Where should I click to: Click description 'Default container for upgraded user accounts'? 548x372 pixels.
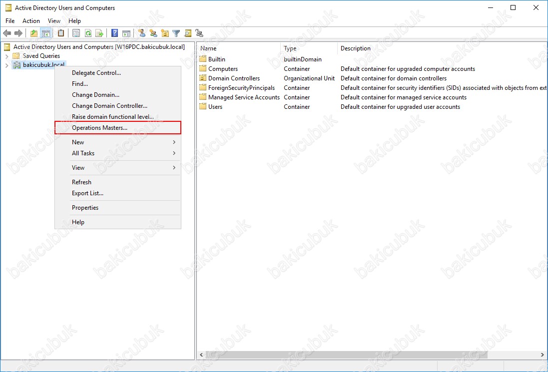[x=401, y=107]
